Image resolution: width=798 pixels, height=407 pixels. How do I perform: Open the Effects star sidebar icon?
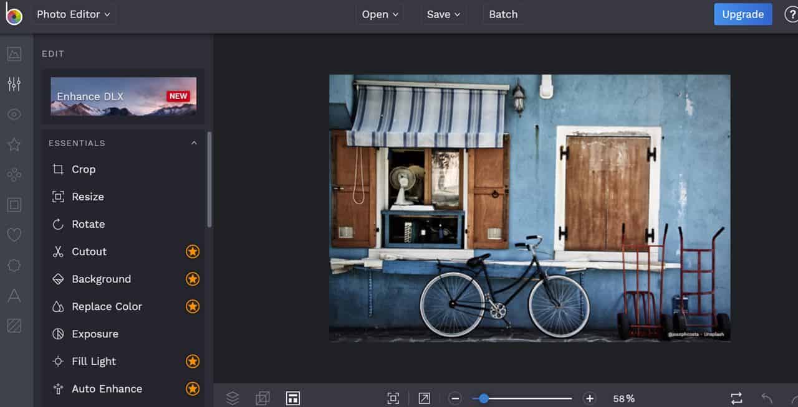click(x=14, y=144)
